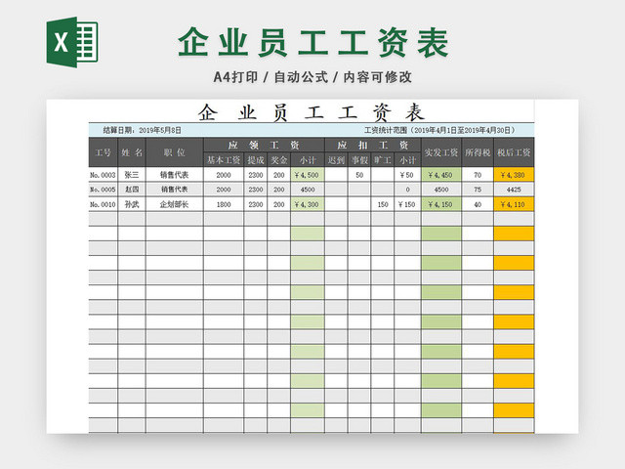The height and width of the screenshot is (469, 625).
Task: Select the position cell 企划部长
Action: click(175, 204)
